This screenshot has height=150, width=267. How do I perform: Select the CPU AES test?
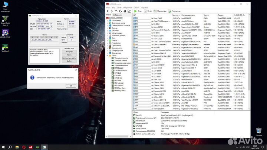(118, 76)
